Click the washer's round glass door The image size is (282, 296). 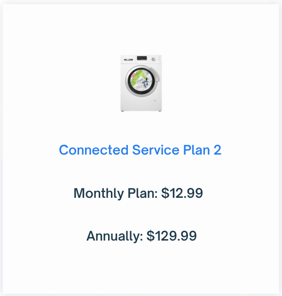(141, 81)
